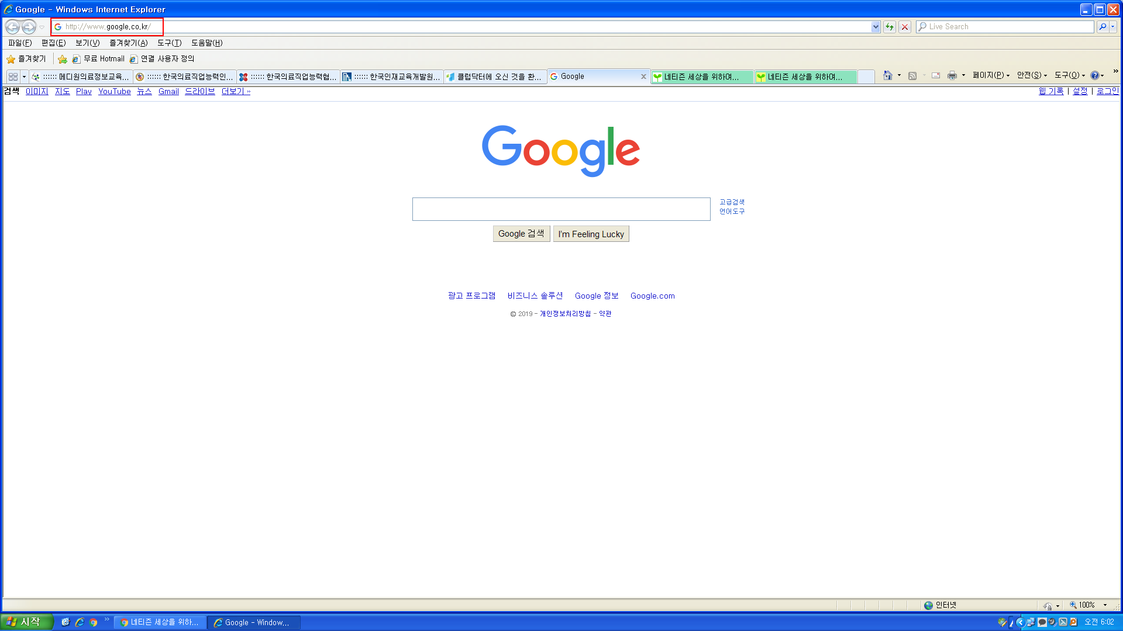Switch to the 한국인재교육개발원 tab
The height and width of the screenshot is (631, 1123).
[x=392, y=77]
